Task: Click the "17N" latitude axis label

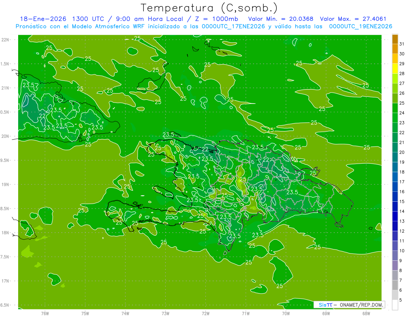Action: click(6, 281)
